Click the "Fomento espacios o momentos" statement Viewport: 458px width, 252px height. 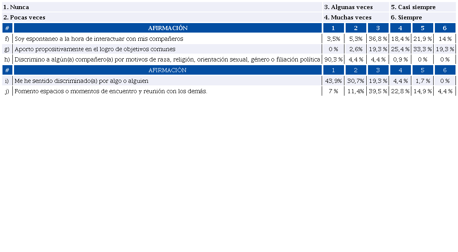(111, 91)
